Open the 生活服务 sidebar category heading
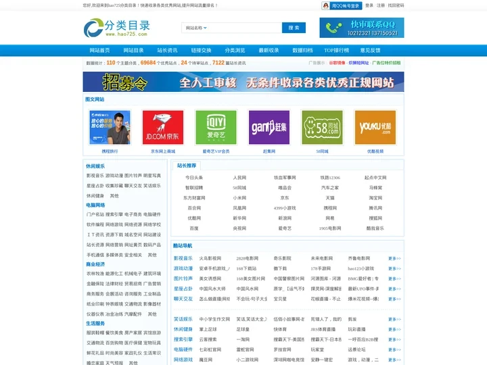 point(95,323)
